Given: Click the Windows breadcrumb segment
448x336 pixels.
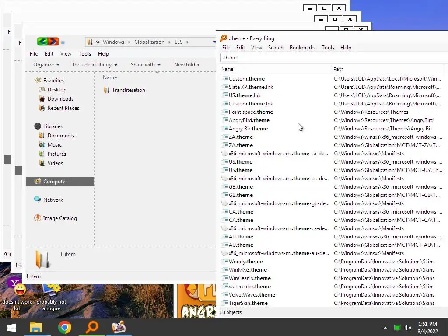Looking at the screenshot, I should click(x=113, y=42).
